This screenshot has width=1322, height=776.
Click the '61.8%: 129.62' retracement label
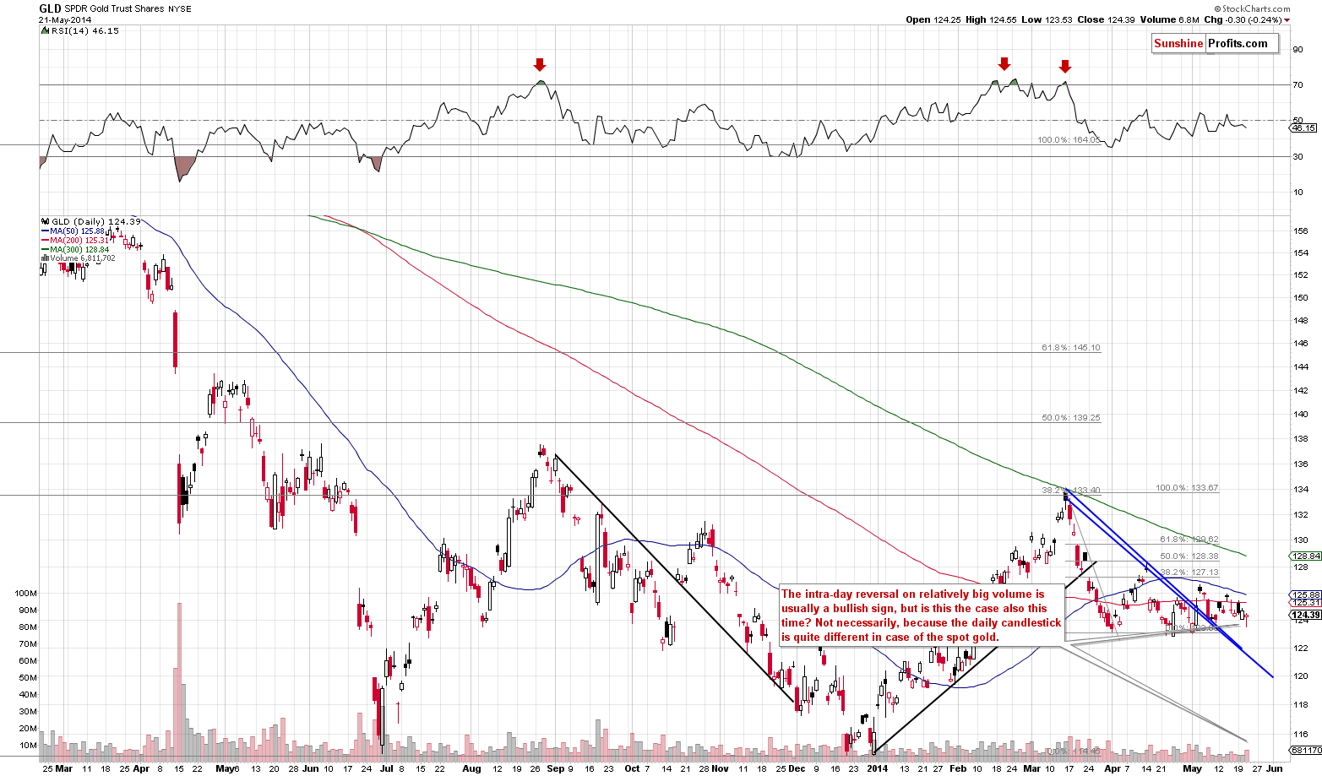click(x=1189, y=539)
